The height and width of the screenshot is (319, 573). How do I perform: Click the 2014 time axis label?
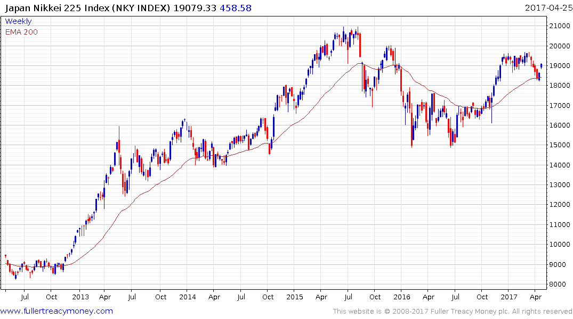[188, 297]
